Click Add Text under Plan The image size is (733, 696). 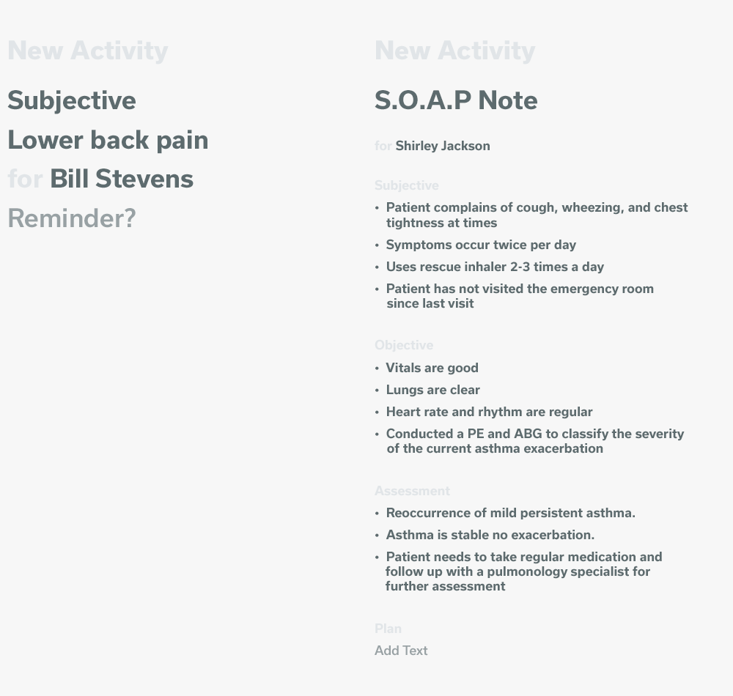pos(401,651)
